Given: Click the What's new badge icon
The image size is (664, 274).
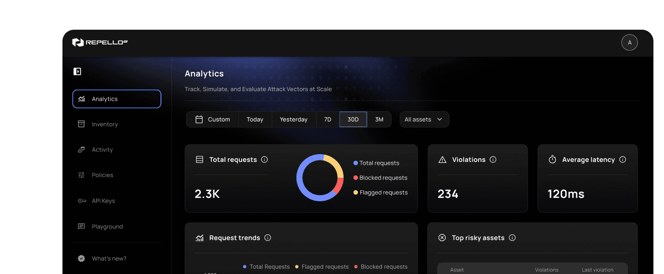Looking at the screenshot, I should click(x=81, y=259).
